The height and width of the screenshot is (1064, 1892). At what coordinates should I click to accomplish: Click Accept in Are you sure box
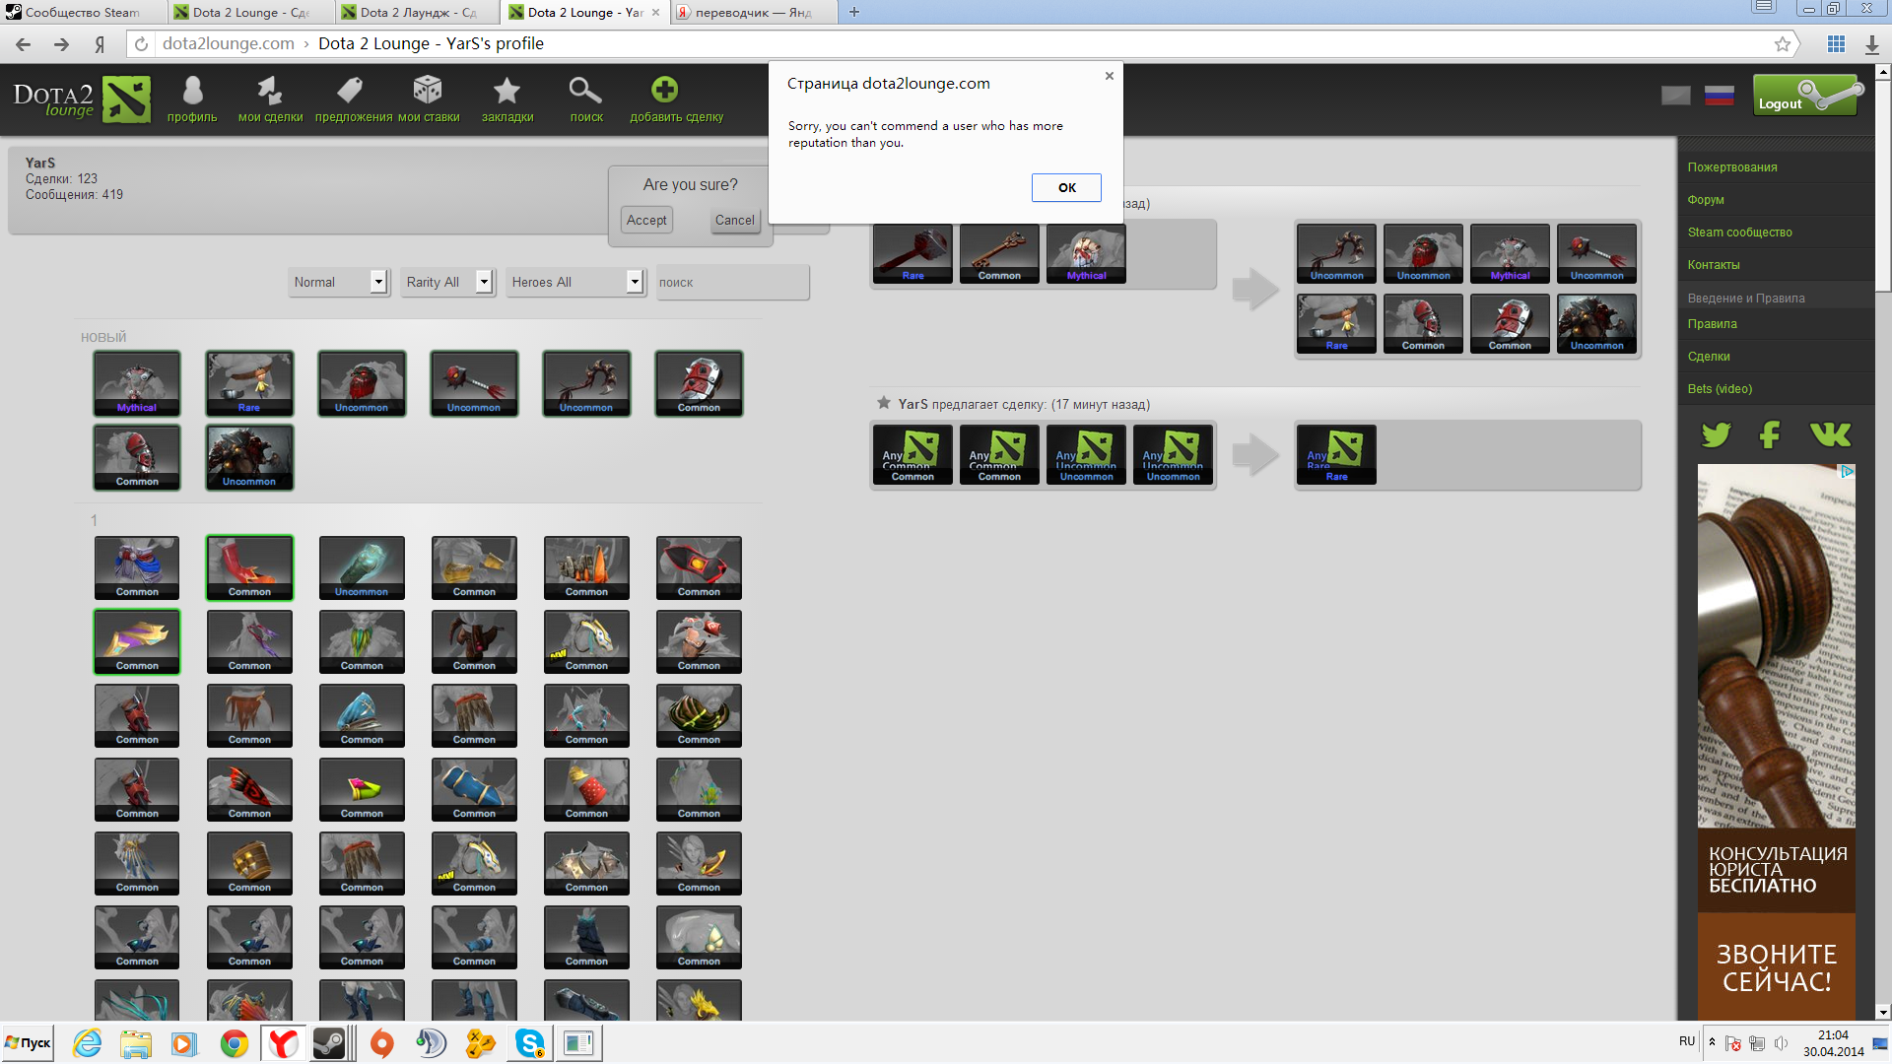646,220
